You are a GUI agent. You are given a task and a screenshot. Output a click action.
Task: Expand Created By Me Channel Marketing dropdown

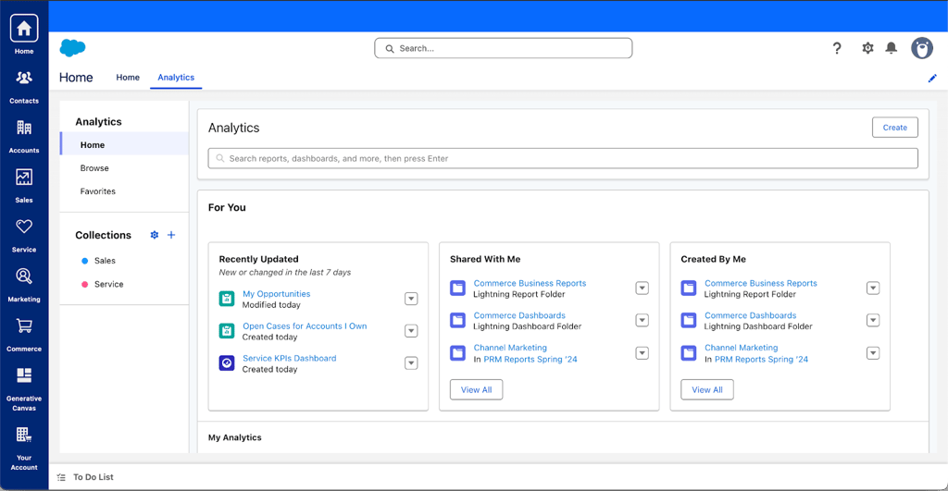pyautogui.click(x=873, y=352)
